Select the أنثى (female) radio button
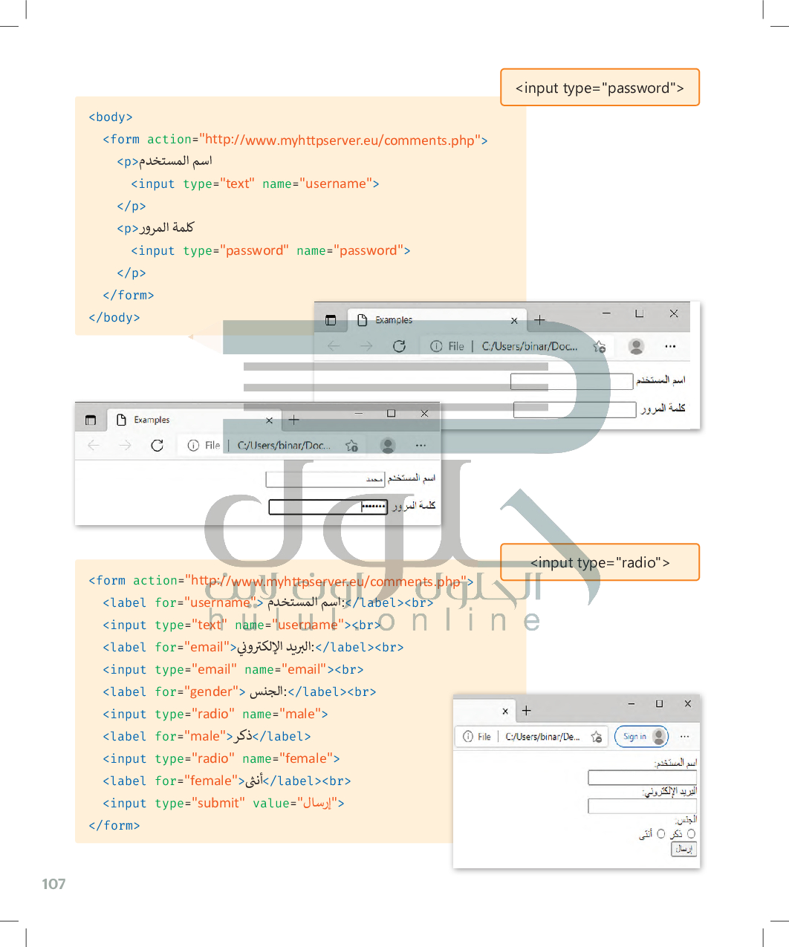Image resolution: width=789 pixels, height=947 pixels. [660, 834]
